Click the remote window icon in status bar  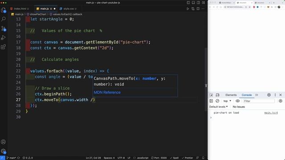pos(3,158)
